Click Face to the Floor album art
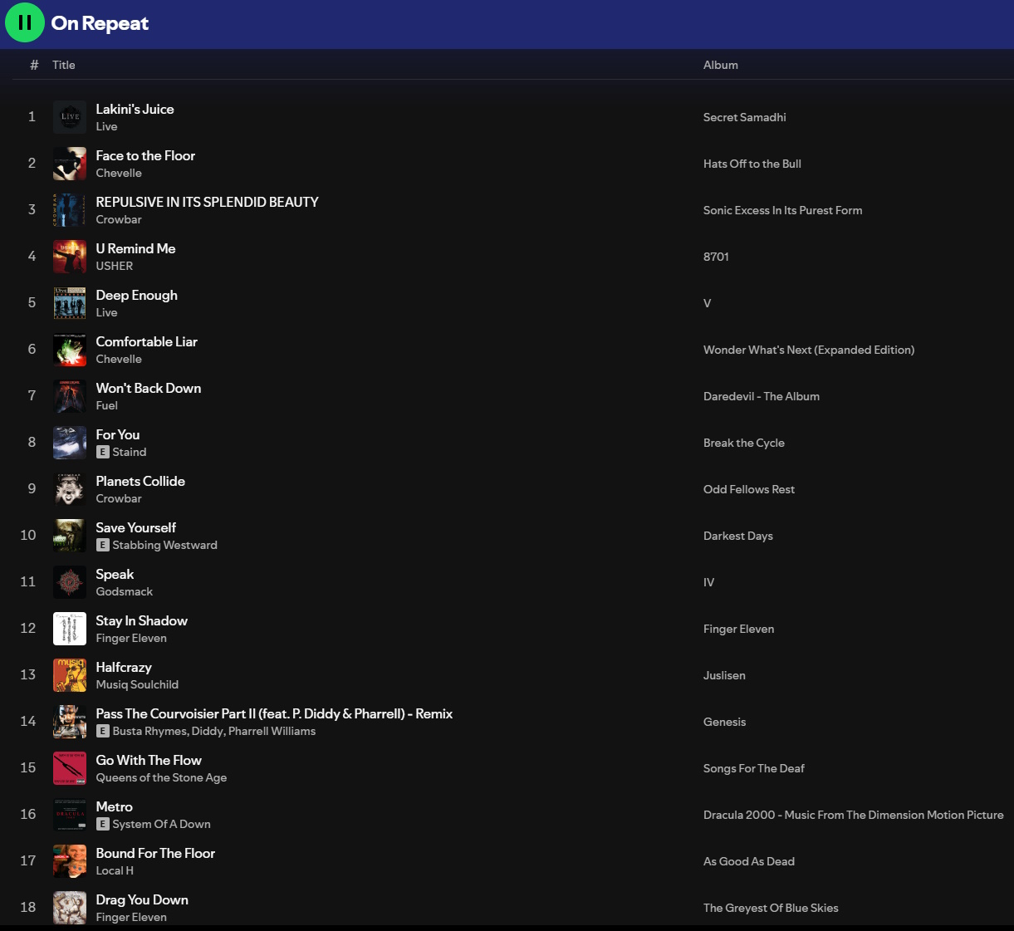This screenshot has width=1014, height=931. (70, 164)
